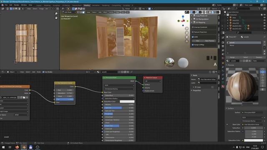
Task: Open the Options dropdown in viewport header
Action: (215, 9)
